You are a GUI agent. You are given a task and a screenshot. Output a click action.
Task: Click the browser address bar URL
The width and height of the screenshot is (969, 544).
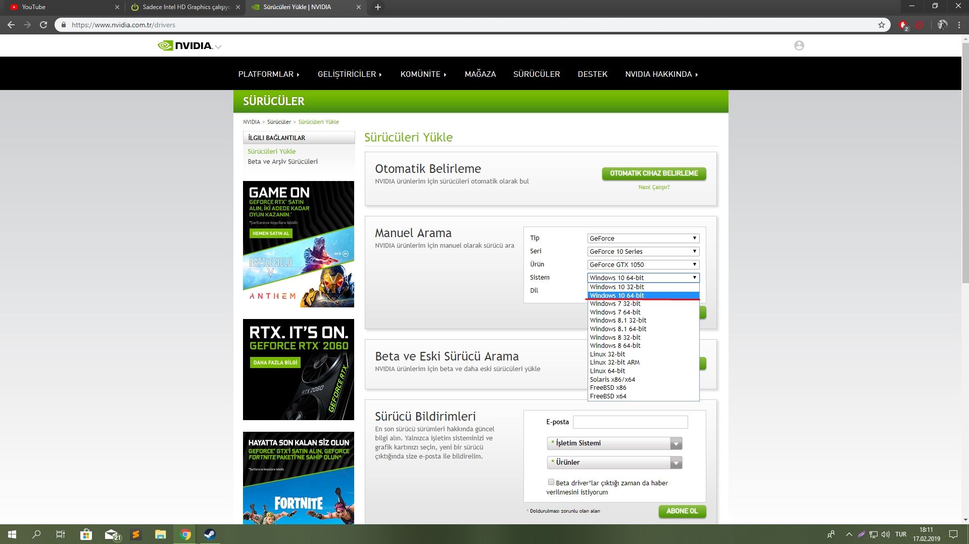[x=123, y=25]
